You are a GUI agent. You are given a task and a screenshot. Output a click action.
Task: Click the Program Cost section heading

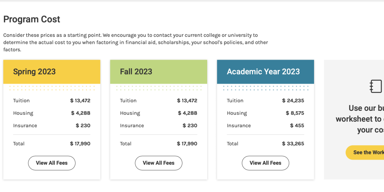click(32, 19)
